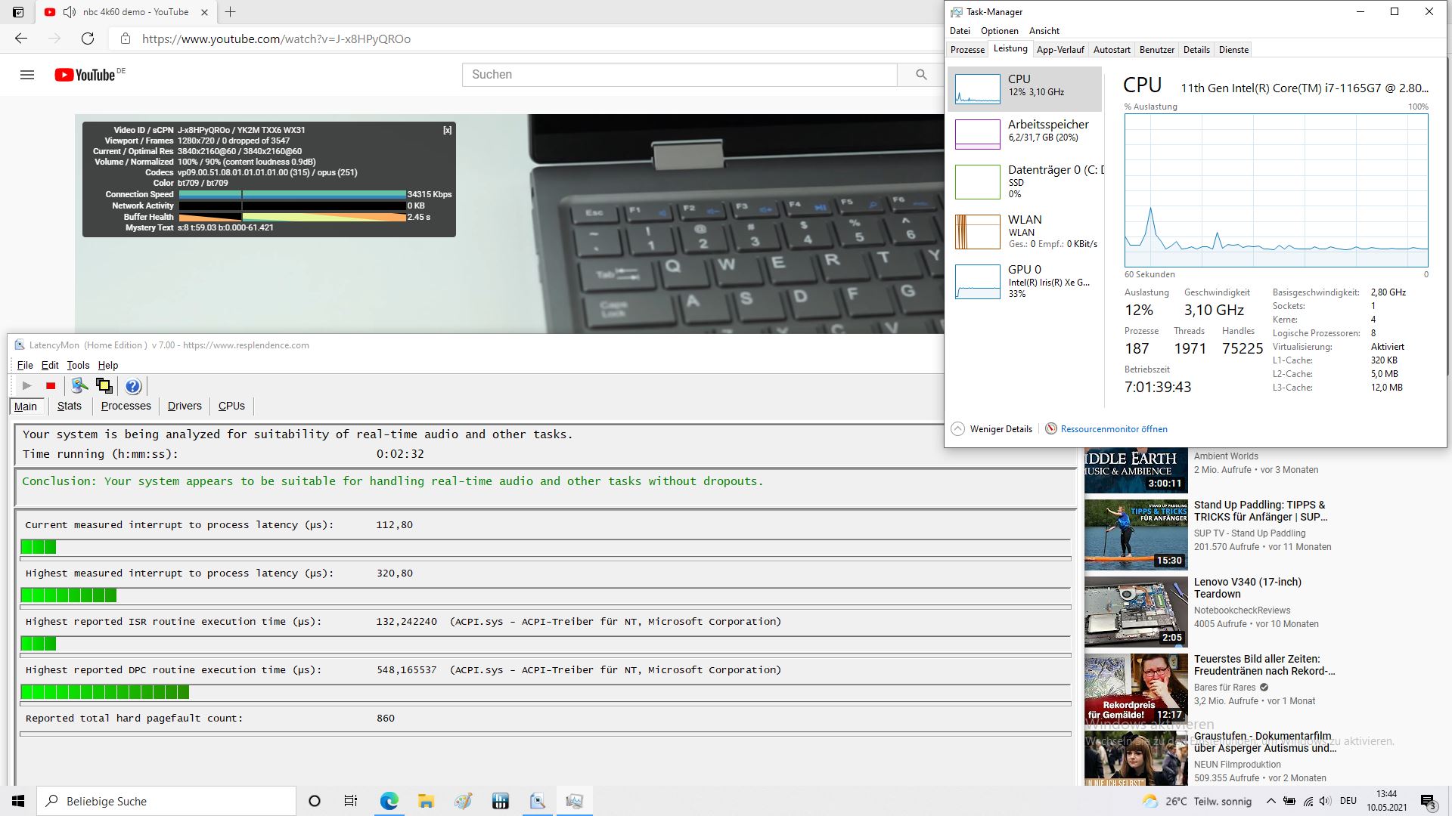Open LatencyMon blue help question icon
Viewport: 1452px width, 816px height.
click(133, 387)
